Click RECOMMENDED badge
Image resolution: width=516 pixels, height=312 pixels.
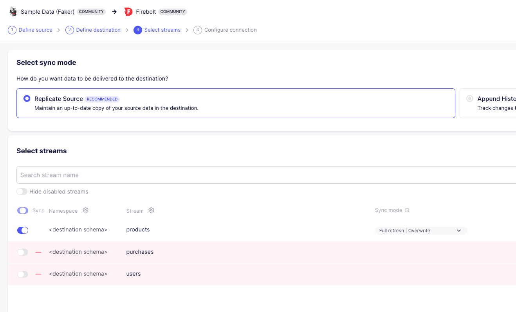point(102,99)
